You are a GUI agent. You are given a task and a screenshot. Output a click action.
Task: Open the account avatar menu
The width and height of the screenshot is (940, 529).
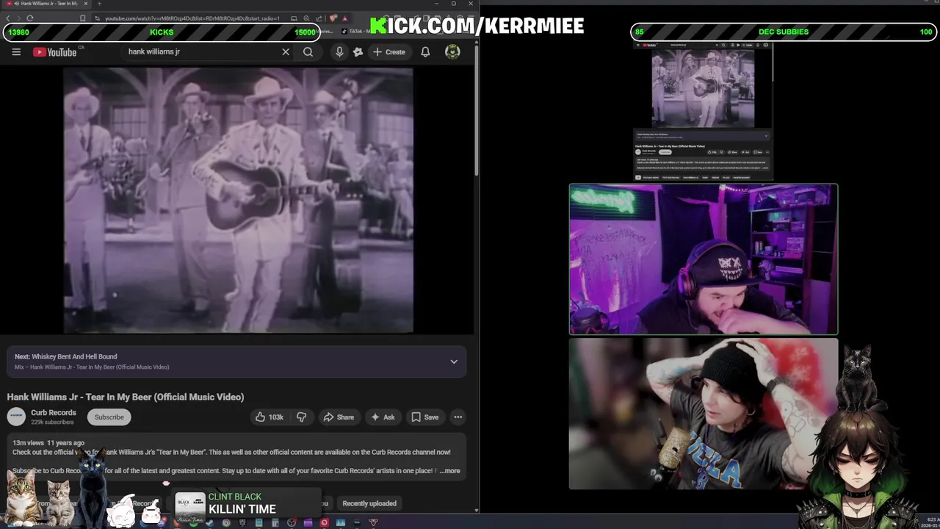[x=452, y=52]
